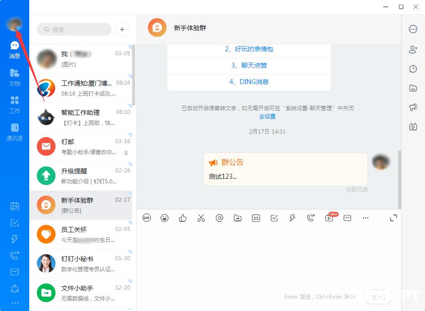Open the to-do checkmark icon in the left sidebar
The width and height of the screenshot is (425, 311).
[14, 223]
